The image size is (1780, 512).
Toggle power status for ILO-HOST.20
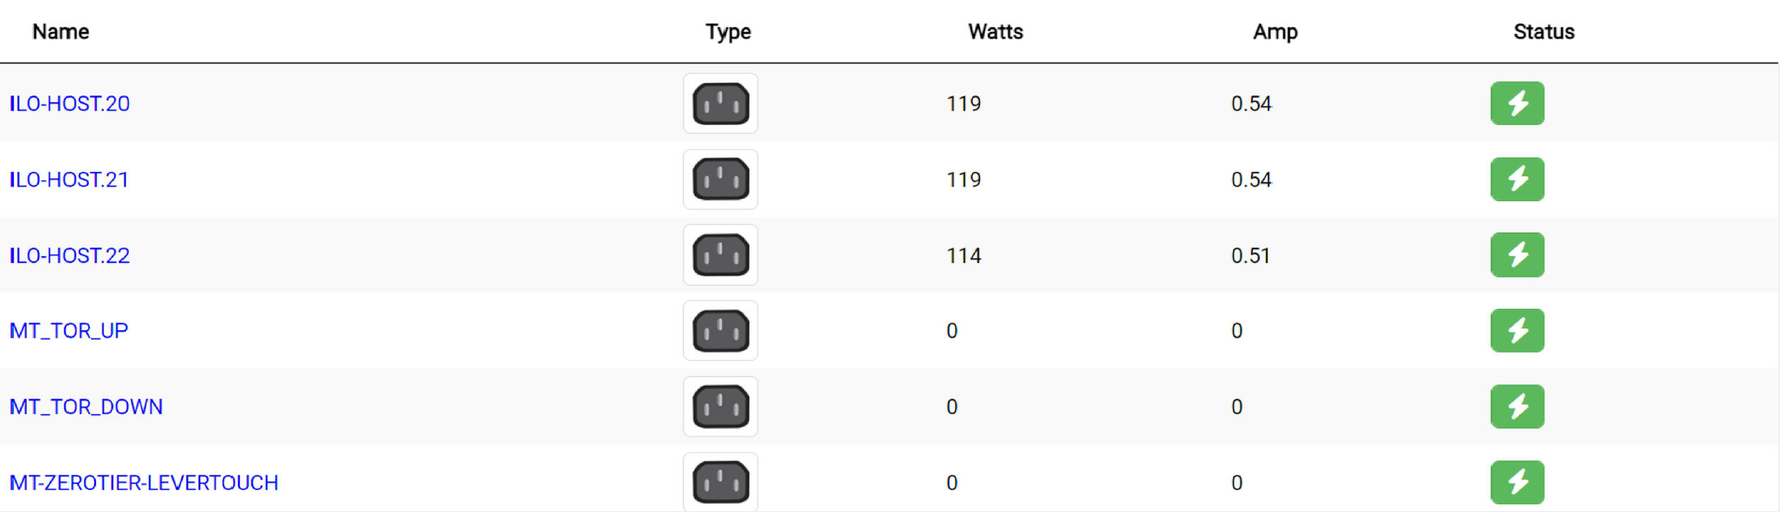coord(1517,104)
